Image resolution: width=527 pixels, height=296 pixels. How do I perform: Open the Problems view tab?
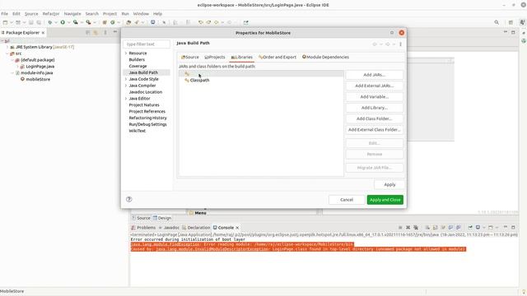(x=143, y=228)
